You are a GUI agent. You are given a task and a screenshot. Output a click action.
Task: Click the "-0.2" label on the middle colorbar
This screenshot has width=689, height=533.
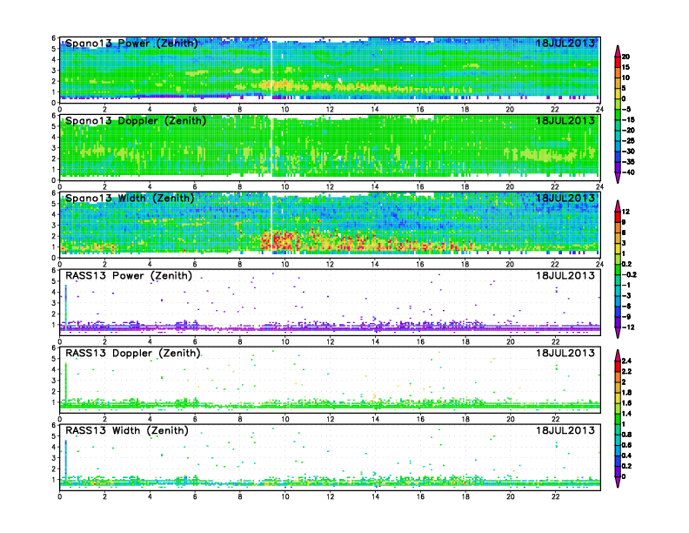tap(629, 275)
